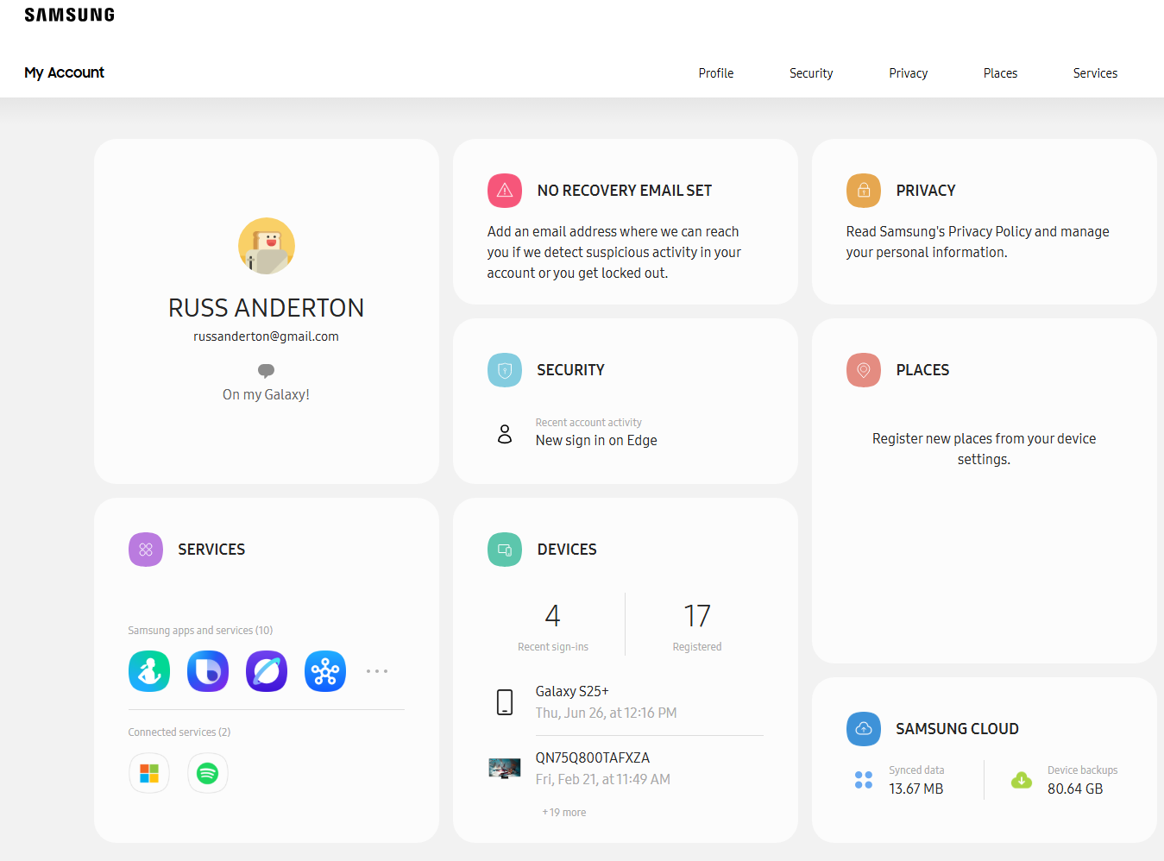Click the Device backups cloud icon
The width and height of the screenshot is (1164, 861).
pyautogui.click(x=1022, y=780)
